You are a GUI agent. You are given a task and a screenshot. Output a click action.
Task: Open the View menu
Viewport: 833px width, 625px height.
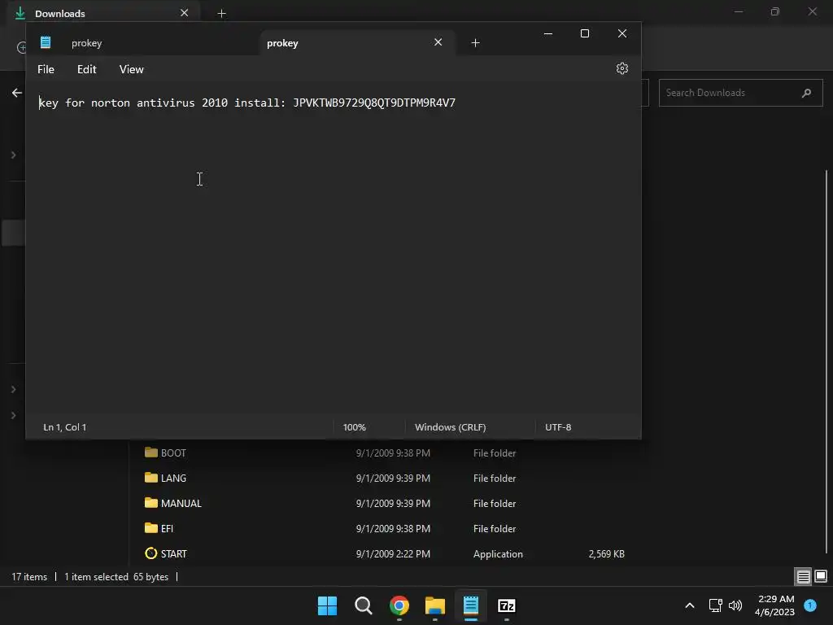131,69
